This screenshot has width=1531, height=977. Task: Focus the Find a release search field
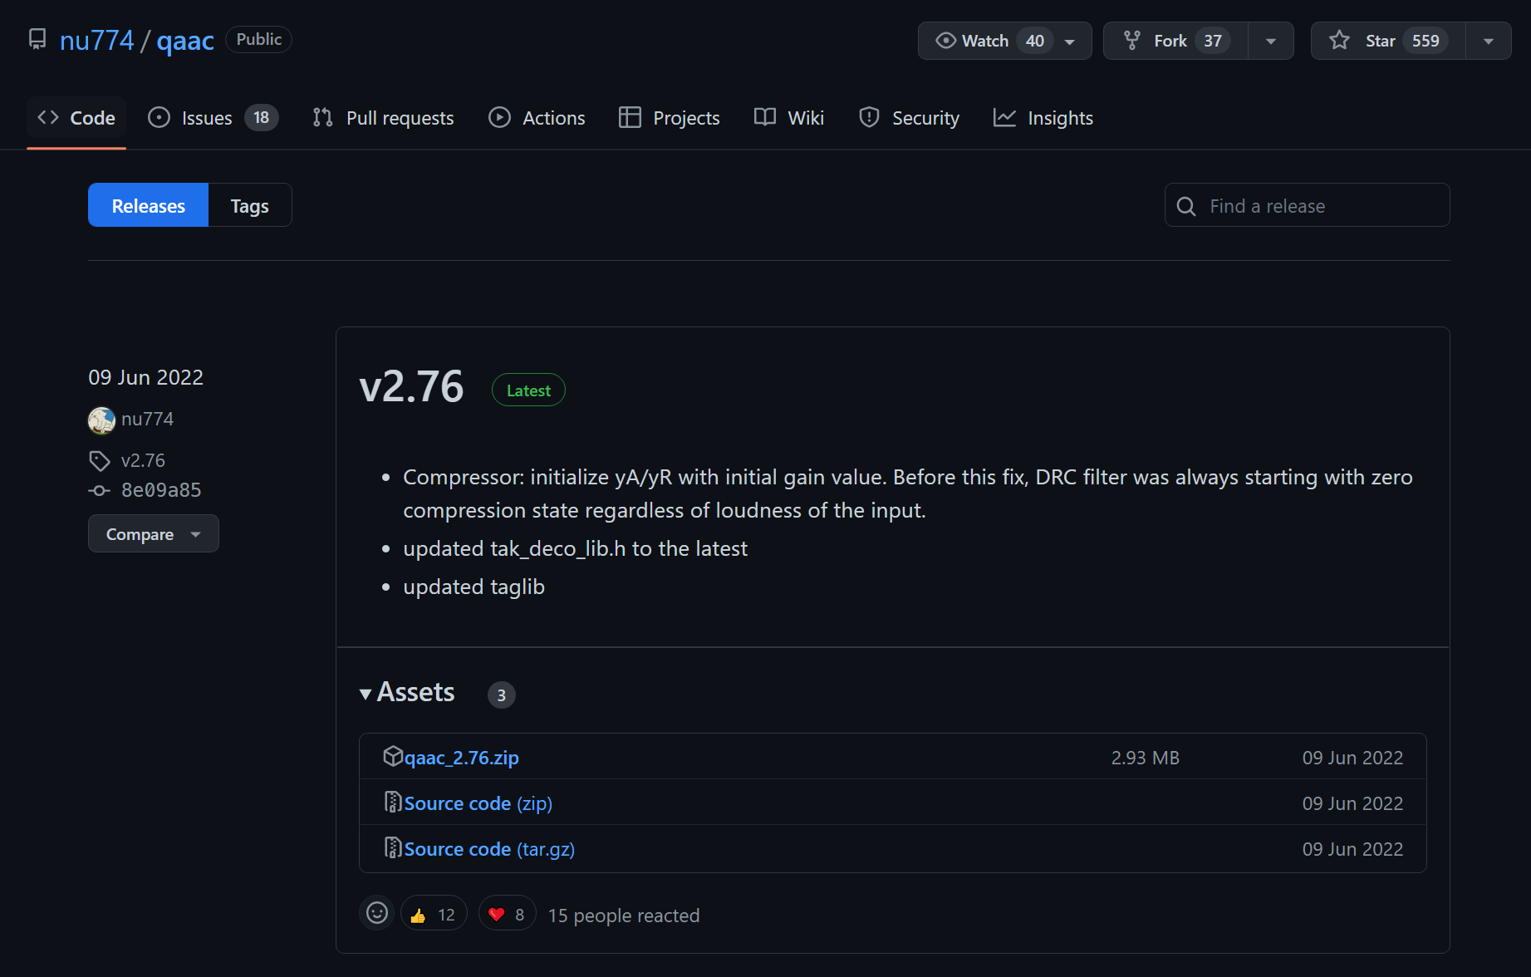tap(1307, 205)
